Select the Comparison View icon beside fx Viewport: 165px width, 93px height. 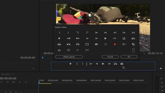click(87, 50)
